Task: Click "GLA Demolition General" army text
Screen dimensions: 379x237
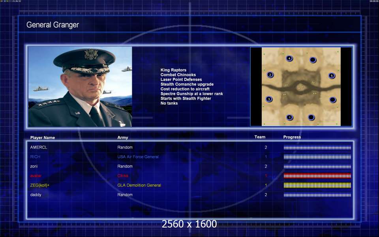Action: click(x=139, y=185)
